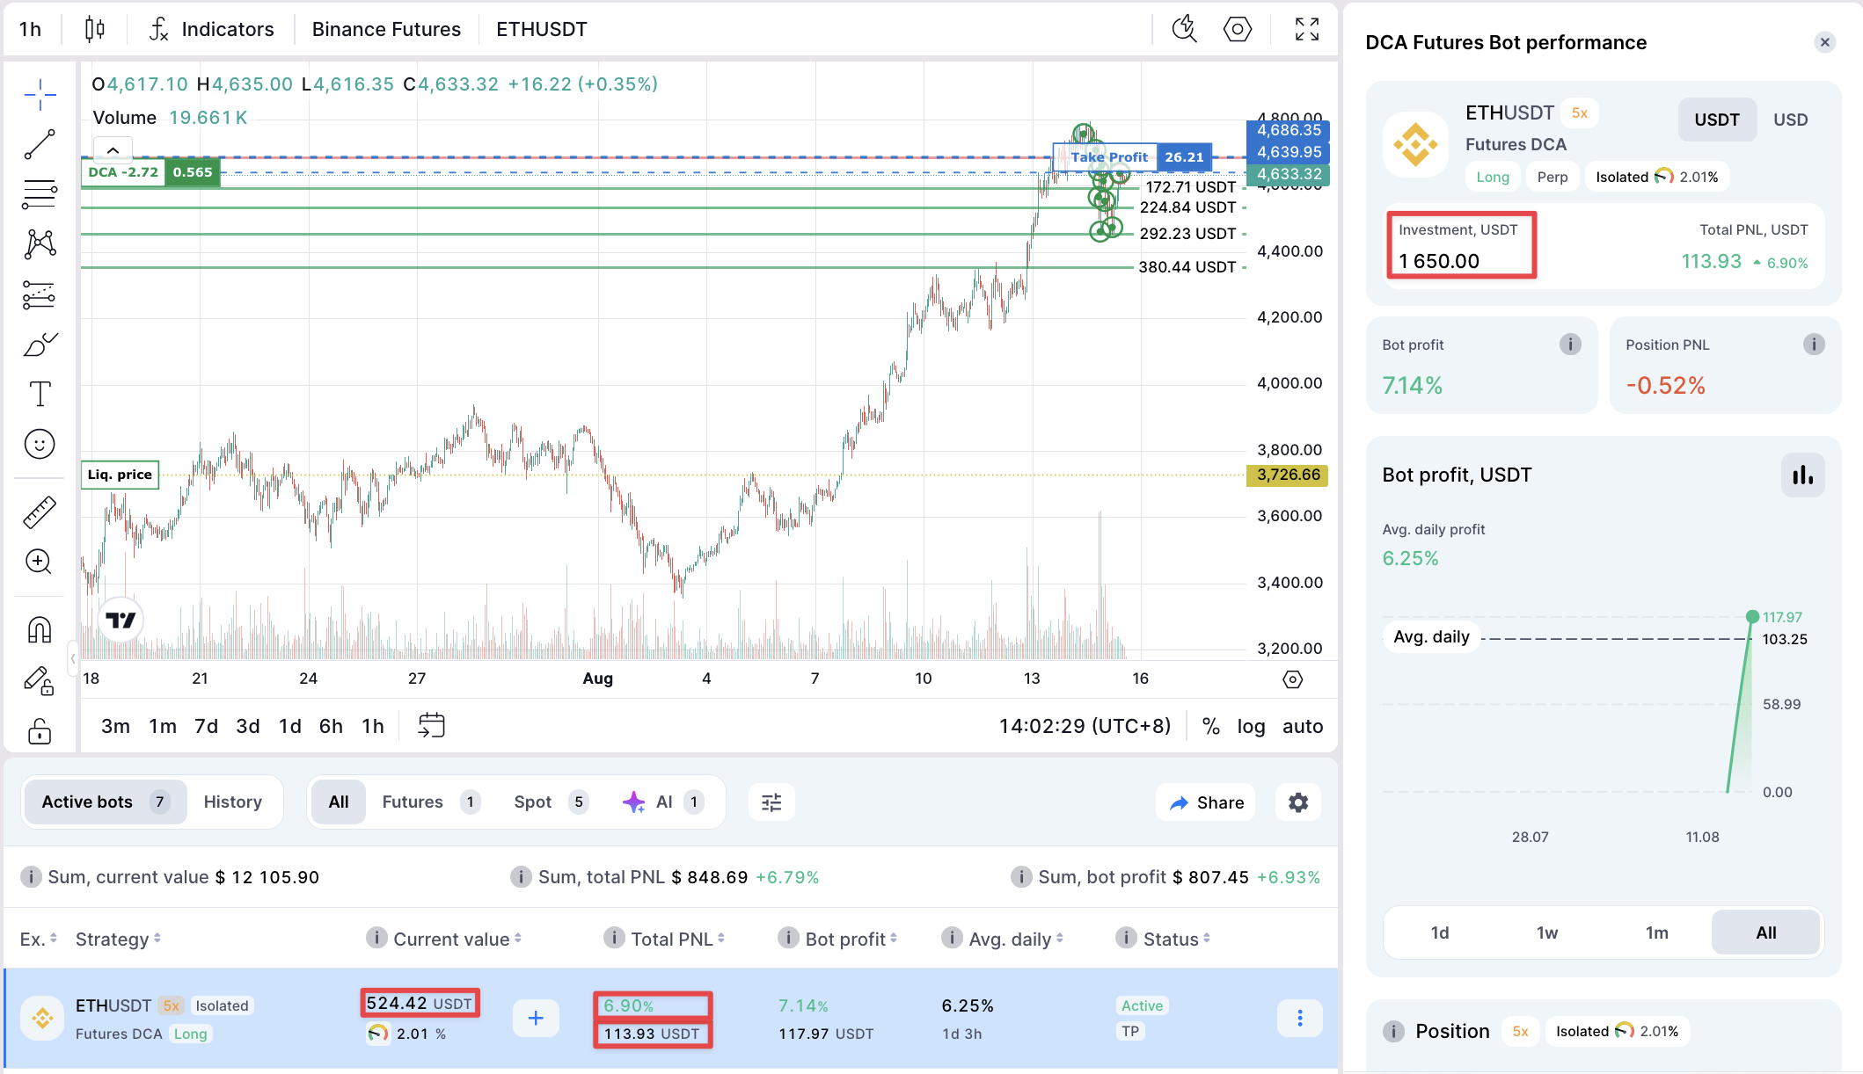Click the fullscreen chart icon
This screenshot has height=1074, width=1863.
(x=1307, y=29)
